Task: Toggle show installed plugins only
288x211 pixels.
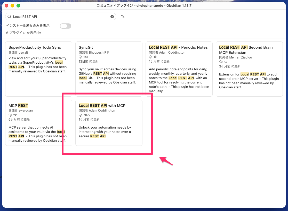Action: click(x=66, y=26)
